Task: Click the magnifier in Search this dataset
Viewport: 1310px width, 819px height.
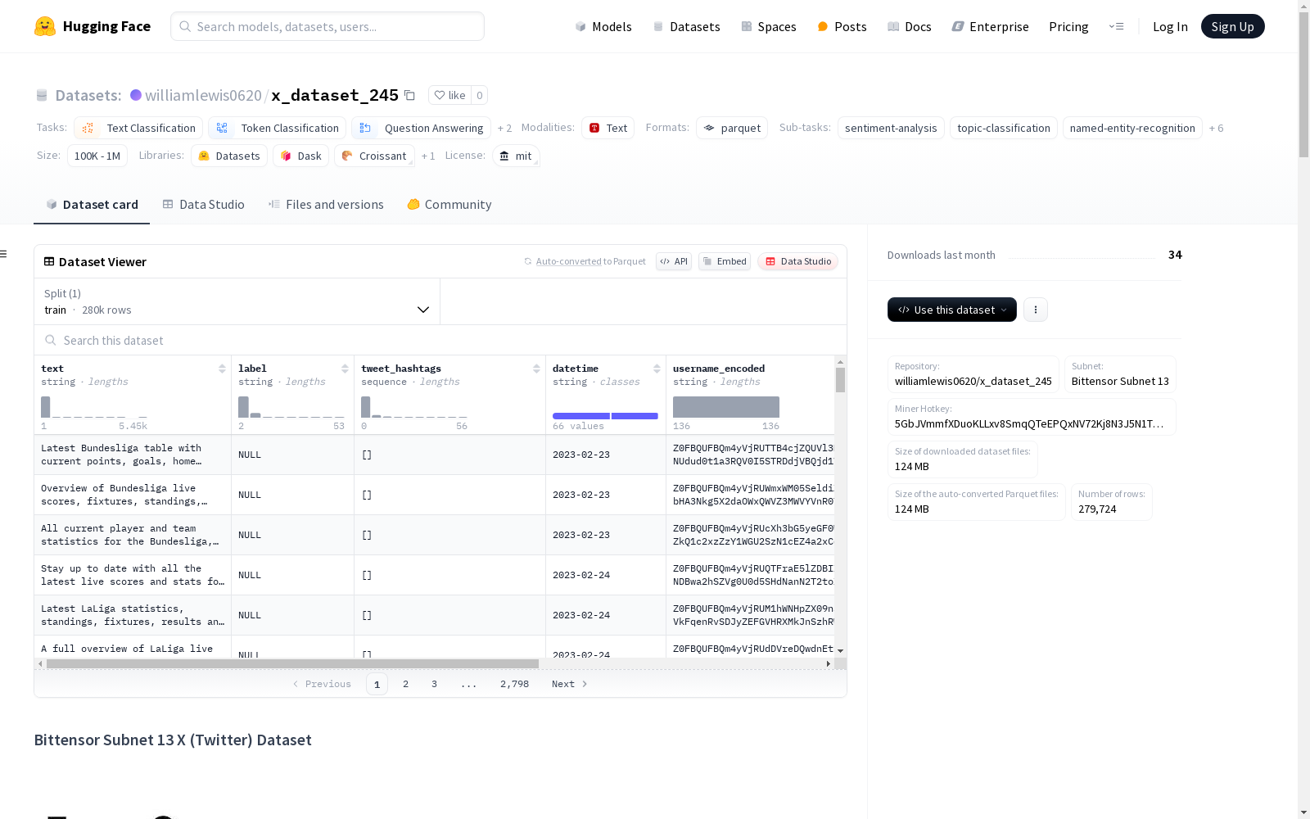Action: (51, 340)
